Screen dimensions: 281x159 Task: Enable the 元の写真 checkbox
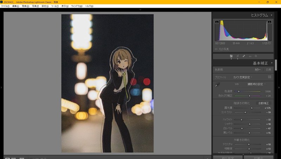[x=216, y=49]
